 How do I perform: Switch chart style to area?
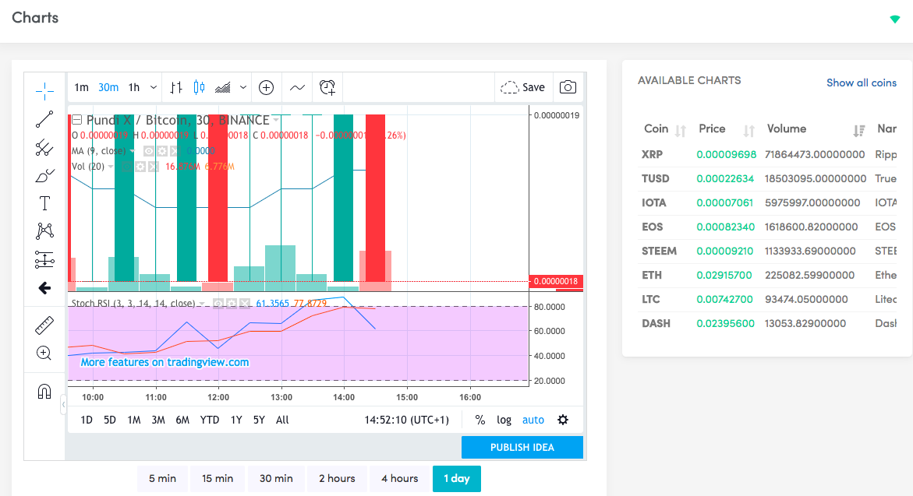point(223,87)
